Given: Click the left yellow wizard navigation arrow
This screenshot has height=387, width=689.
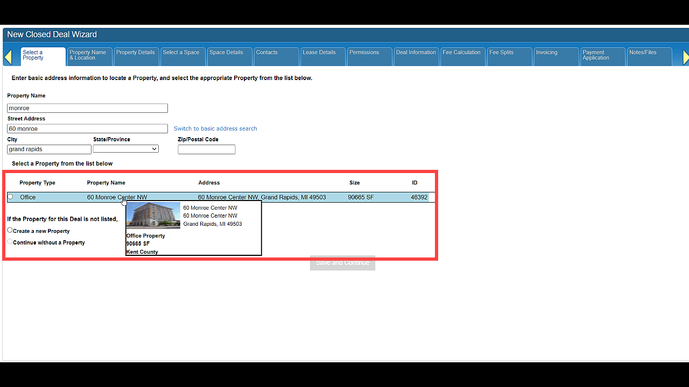Looking at the screenshot, I should click(x=8, y=57).
